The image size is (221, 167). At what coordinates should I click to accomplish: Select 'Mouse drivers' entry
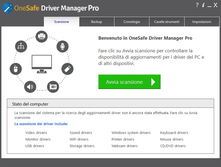coord(172,139)
